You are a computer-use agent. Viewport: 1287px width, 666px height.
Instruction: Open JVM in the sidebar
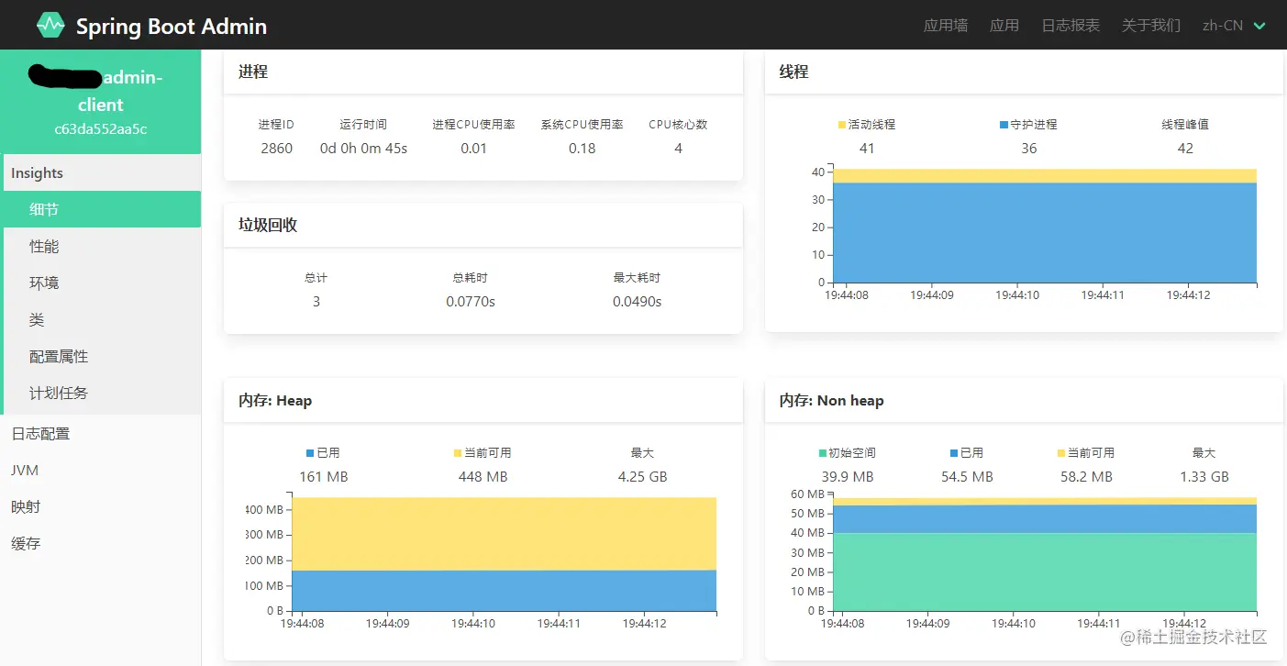tap(100, 470)
